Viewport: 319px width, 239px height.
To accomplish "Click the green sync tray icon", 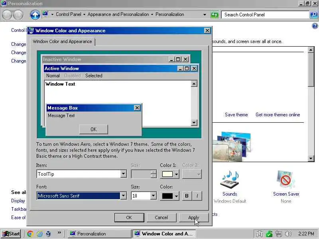I will click(x=269, y=234).
